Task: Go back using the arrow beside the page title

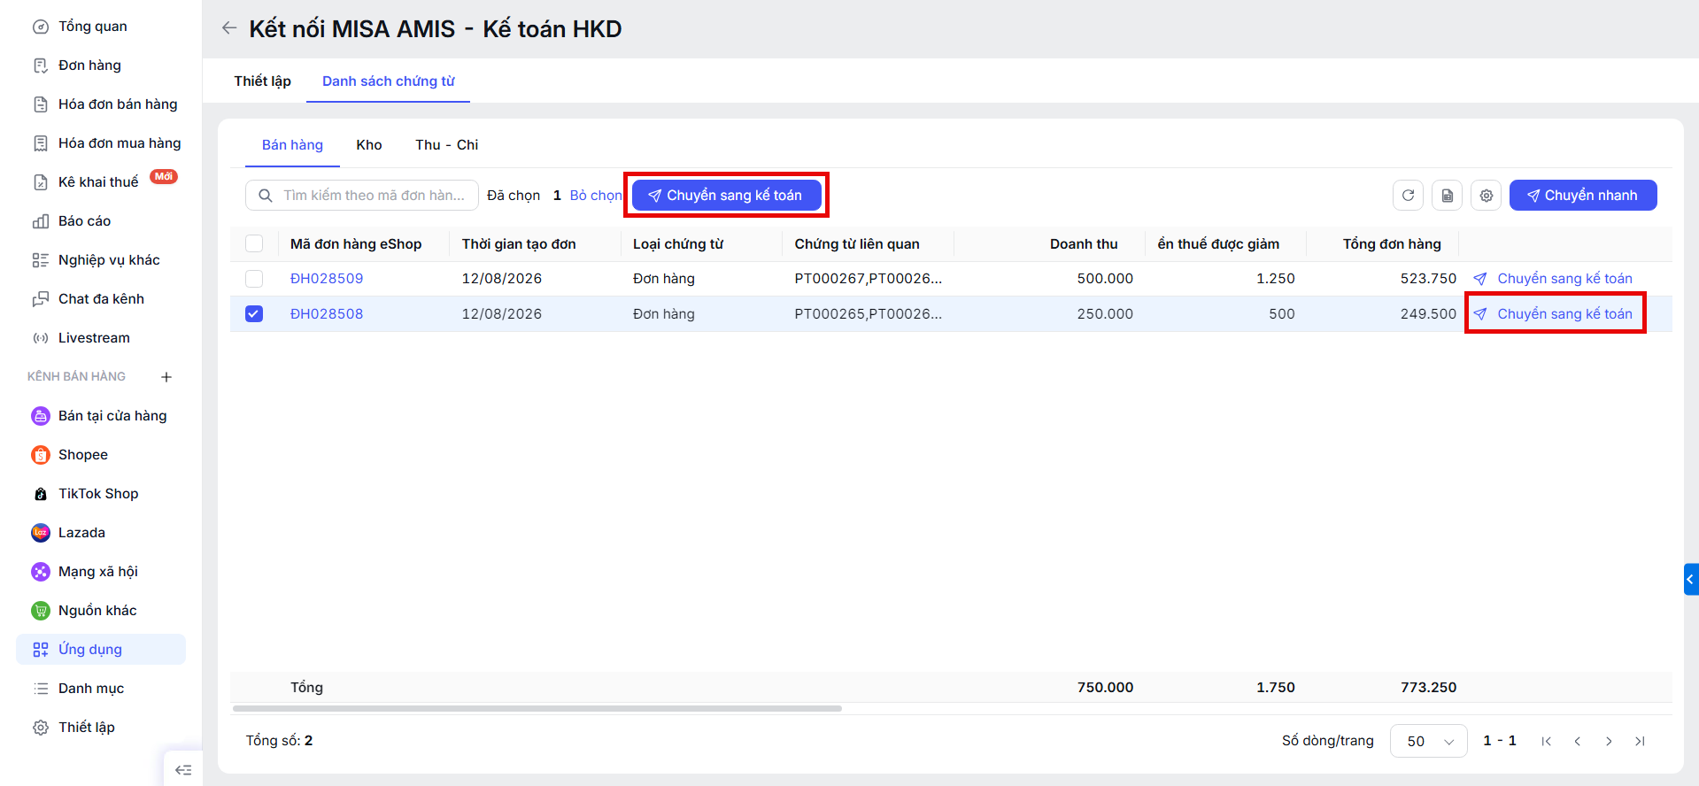Action: coord(229,28)
